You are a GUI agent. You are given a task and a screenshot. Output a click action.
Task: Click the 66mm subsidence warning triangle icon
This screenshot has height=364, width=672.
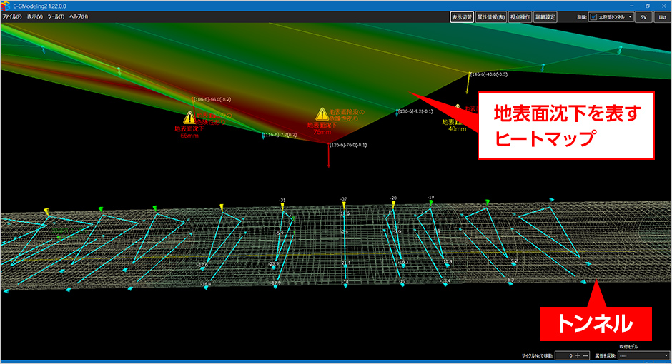tap(189, 118)
